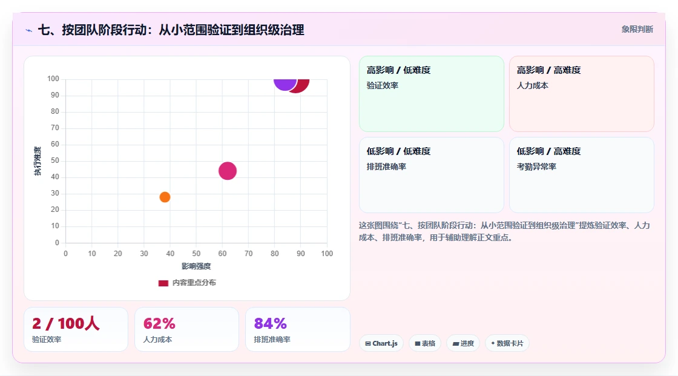Click the diamond icon in 数据卡片 chip
This screenshot has width=678, height=376.
[493, 343]
